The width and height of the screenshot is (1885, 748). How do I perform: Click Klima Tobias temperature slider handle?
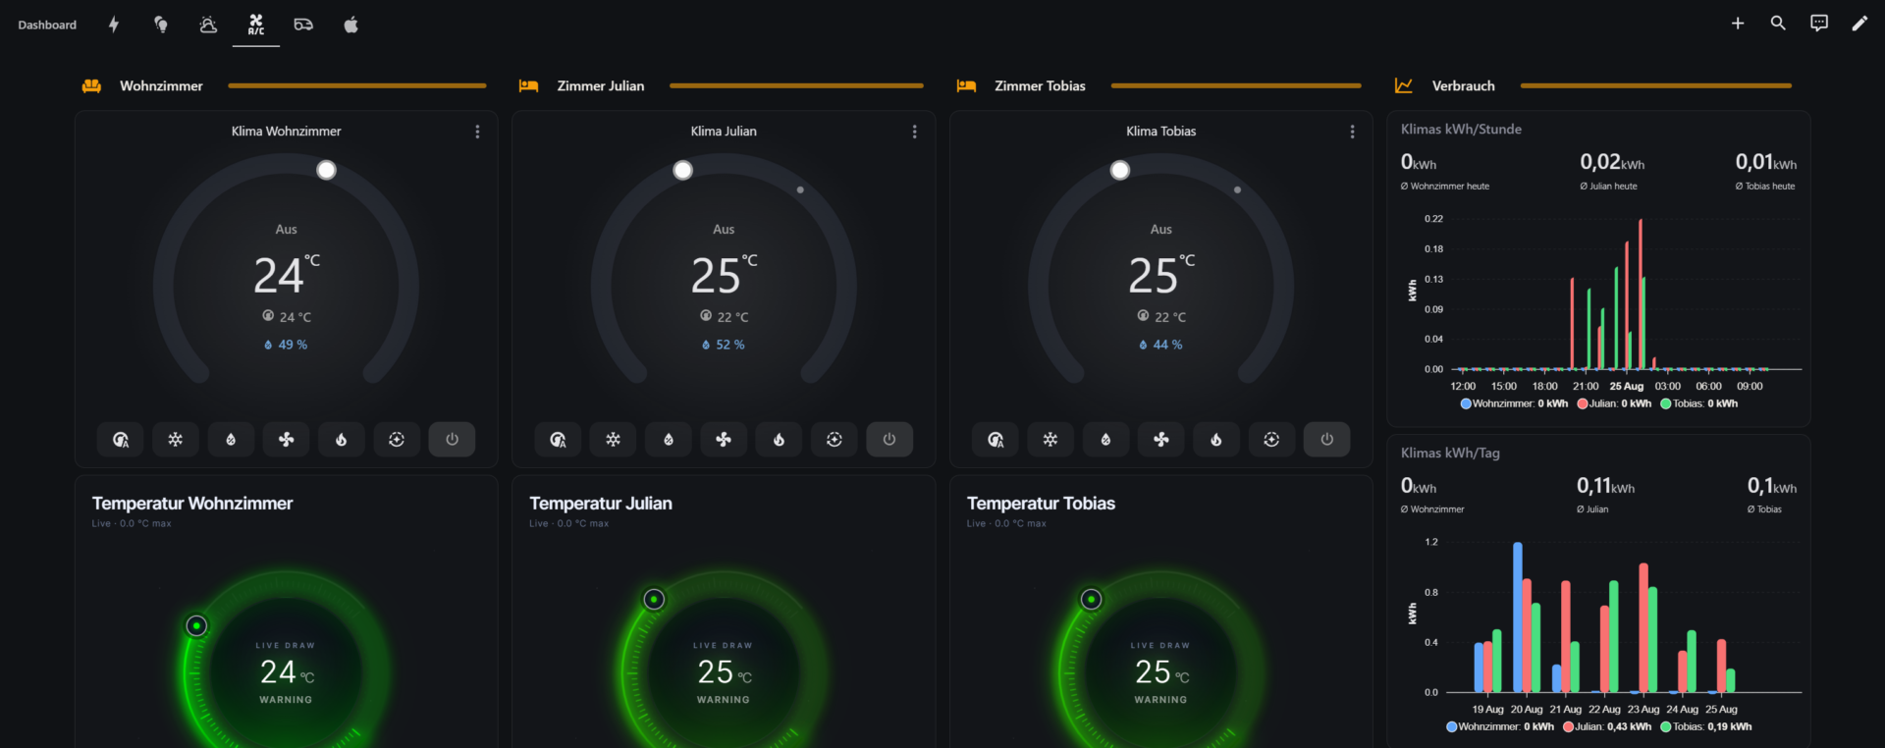1119,170
